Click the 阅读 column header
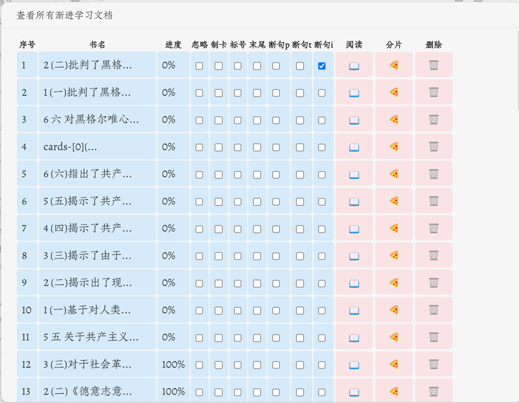Screen dimensions: 519x403 354,44
